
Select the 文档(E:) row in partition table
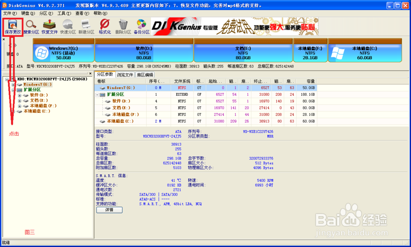tap(206, 108)
